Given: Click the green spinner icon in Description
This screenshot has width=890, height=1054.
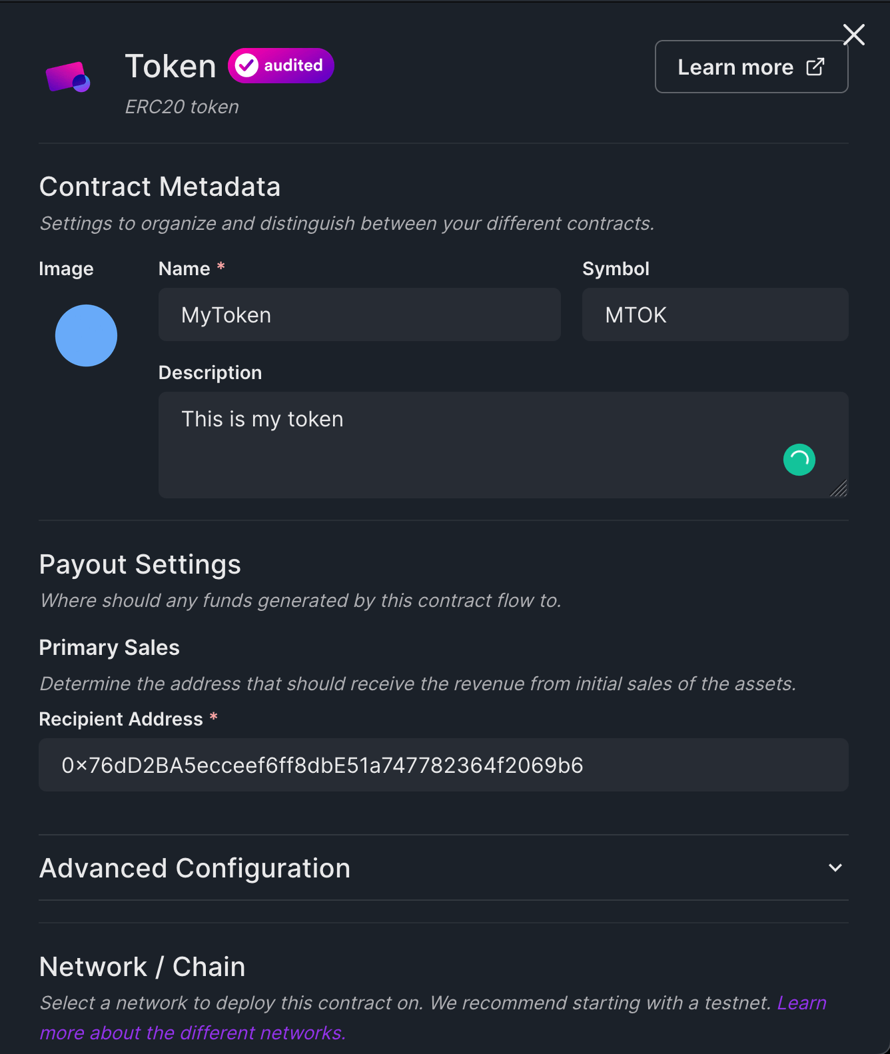Looking at the screenshot, I should (x=799, y=460).
